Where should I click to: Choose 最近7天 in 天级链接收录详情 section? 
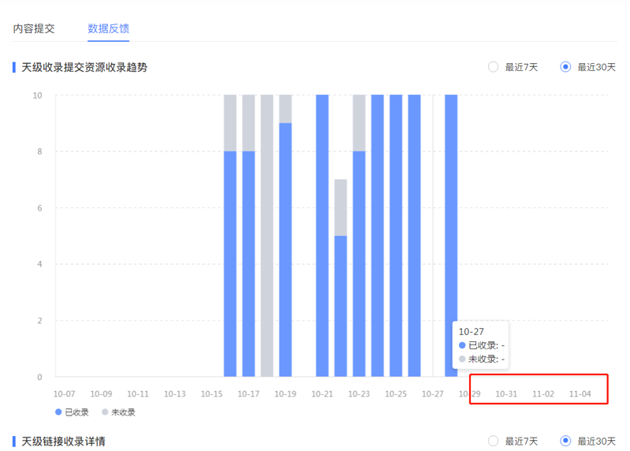pos(494,441)
